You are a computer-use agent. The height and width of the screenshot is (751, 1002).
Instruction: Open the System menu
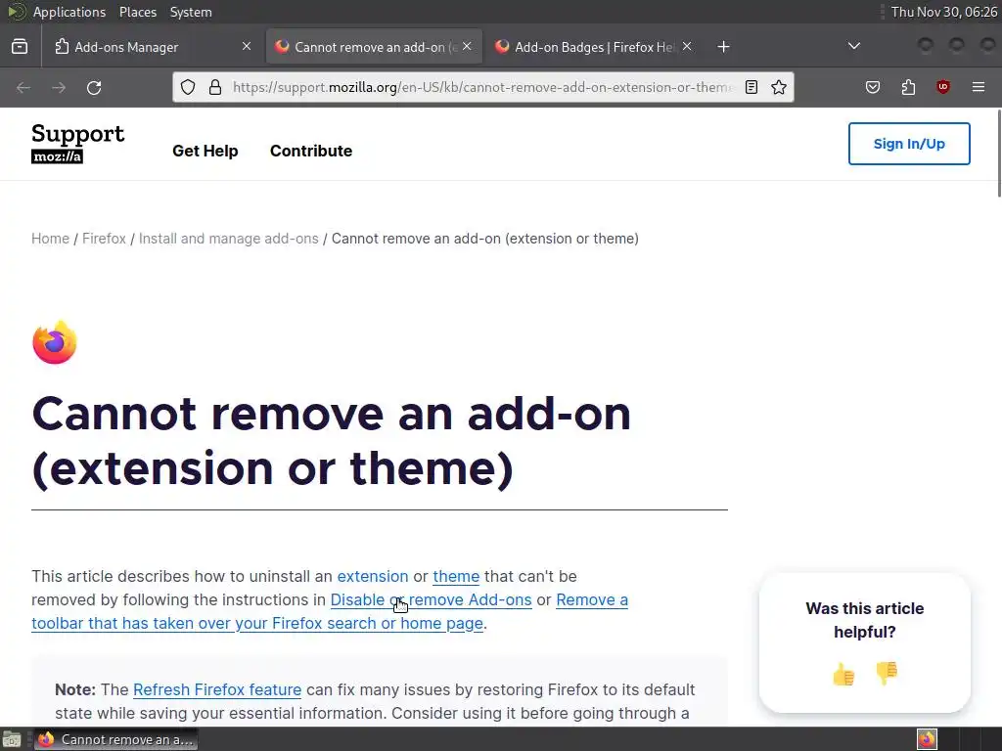tap(191, 12)
